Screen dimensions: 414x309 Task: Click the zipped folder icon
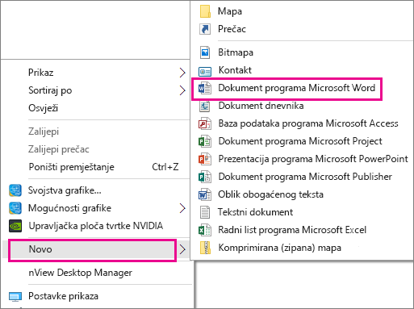(x=205, y=248)
